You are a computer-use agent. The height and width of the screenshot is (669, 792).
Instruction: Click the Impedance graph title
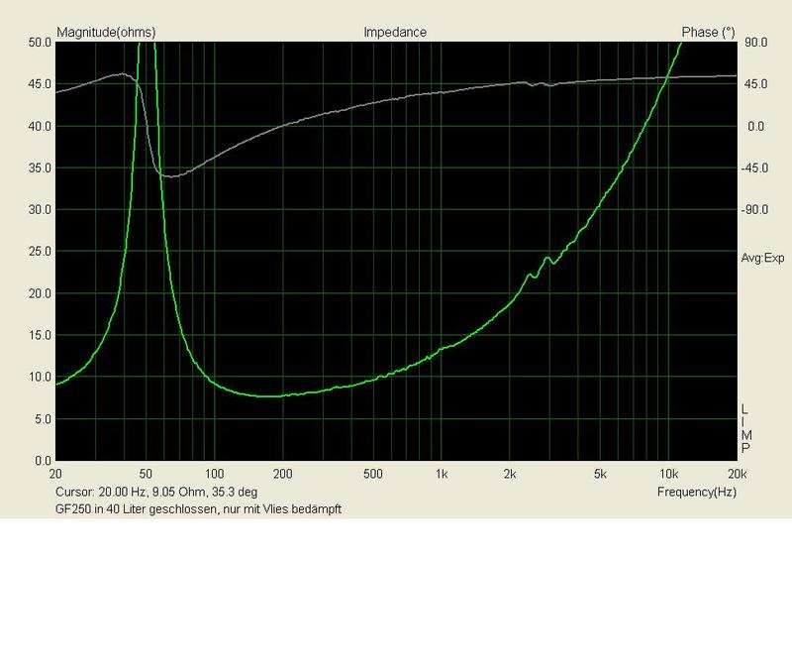pyautogui.click(x=395, y=33)
